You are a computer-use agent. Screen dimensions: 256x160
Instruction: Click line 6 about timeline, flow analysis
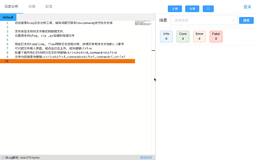click(x=69, y=44)
